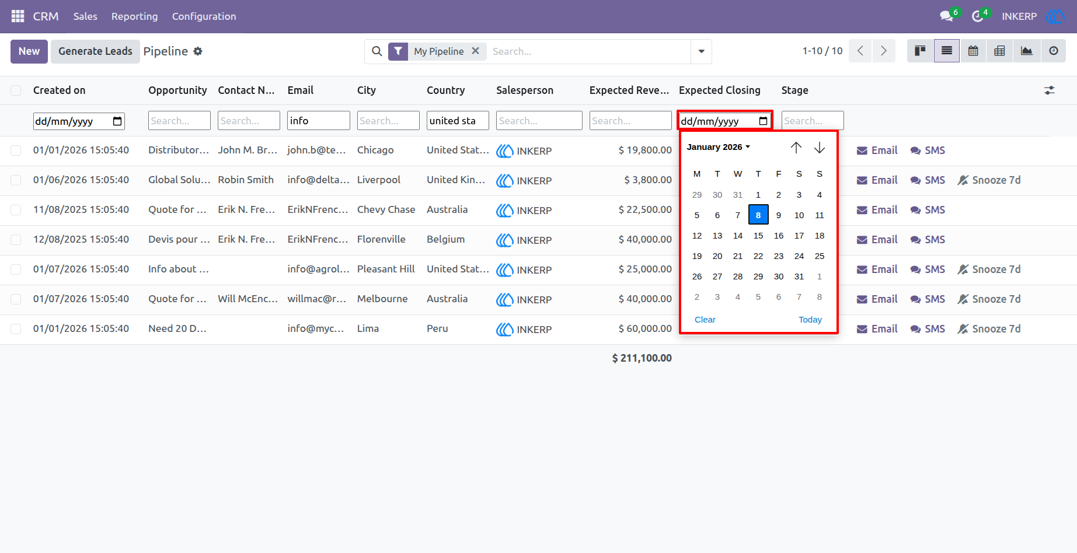
Task: Switch to Pivot table view
Action: pos(999,51)
